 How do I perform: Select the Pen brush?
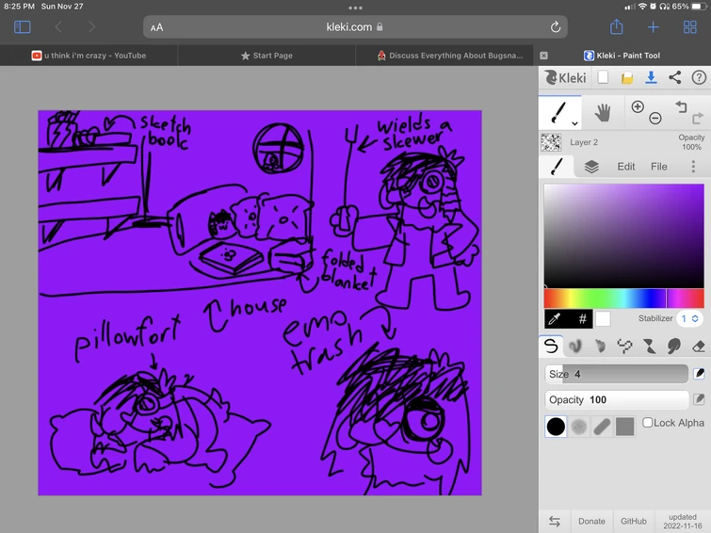click(551, 347)
